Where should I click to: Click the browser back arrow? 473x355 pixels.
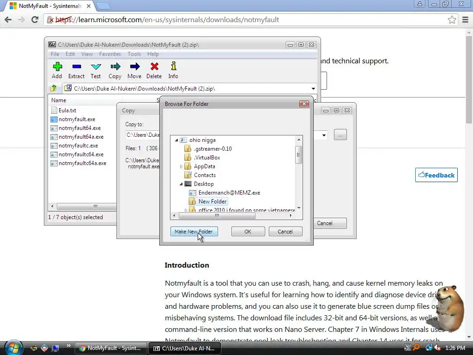8,19
